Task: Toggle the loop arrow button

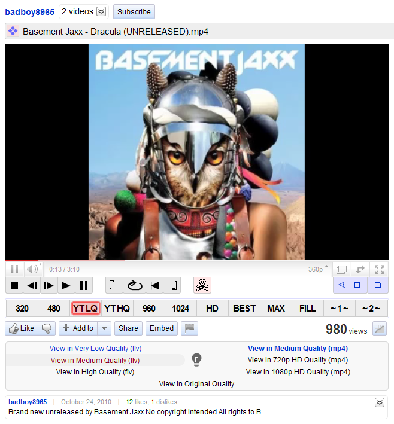Action: tap(135, 285)
